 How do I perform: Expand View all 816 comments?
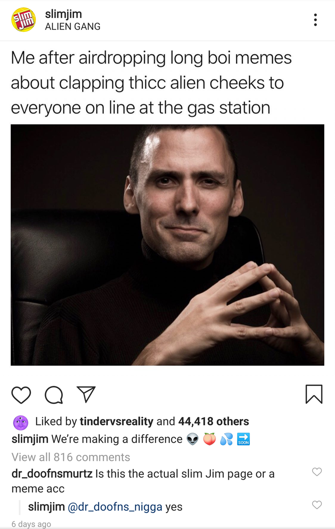(71, 457)
